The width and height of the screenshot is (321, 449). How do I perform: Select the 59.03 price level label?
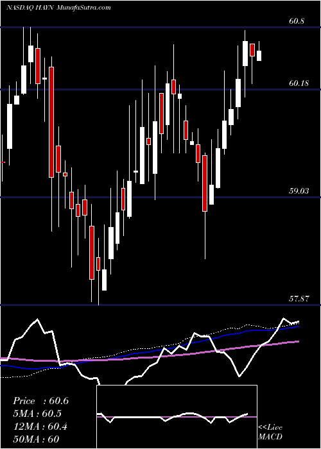299,191
